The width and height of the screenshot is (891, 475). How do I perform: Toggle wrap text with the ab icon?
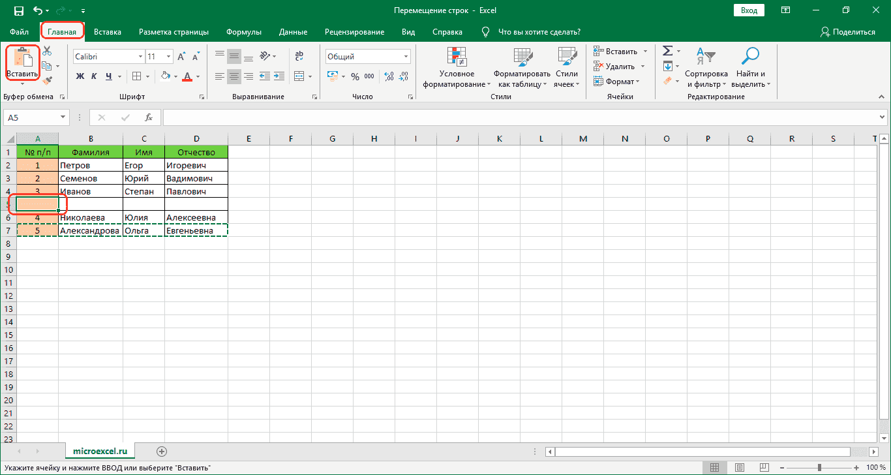299,55
